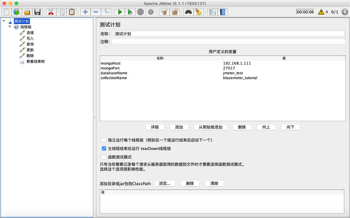Viewport: 350px width, 218px height.
Task: Save the test plan with floppy icon
Action: 37,12
